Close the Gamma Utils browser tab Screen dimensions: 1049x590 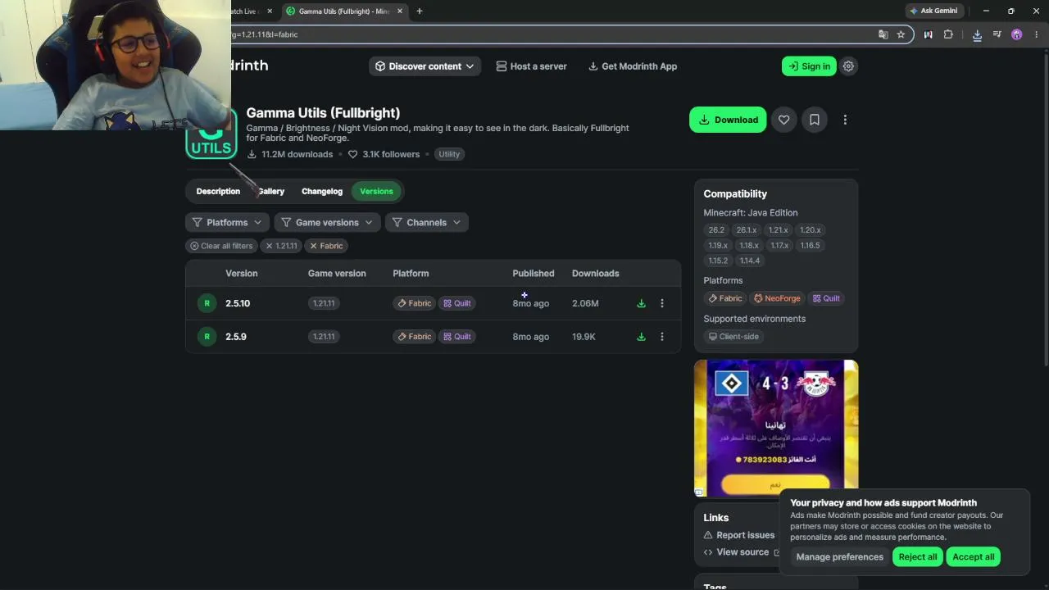tap(400, 11)
